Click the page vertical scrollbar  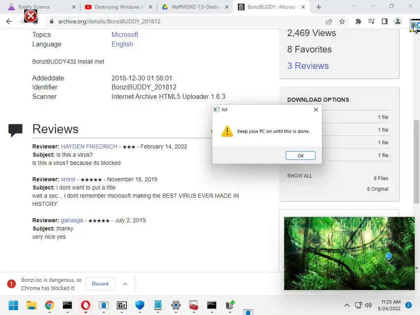pyautogui.click(x=417, y=162)
